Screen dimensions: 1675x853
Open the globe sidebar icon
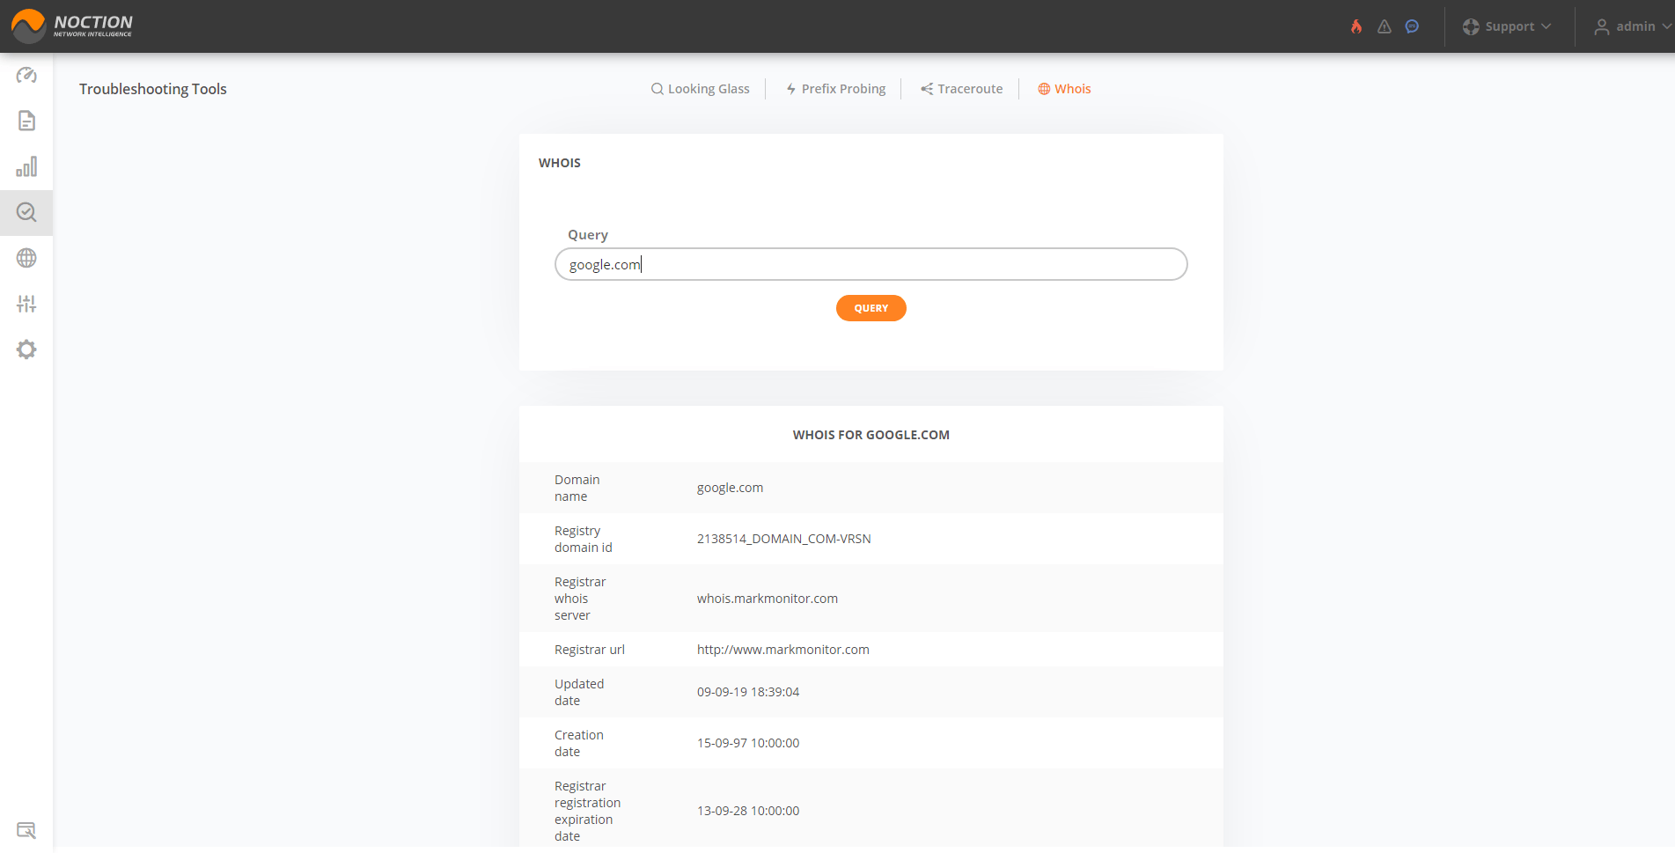26,258
